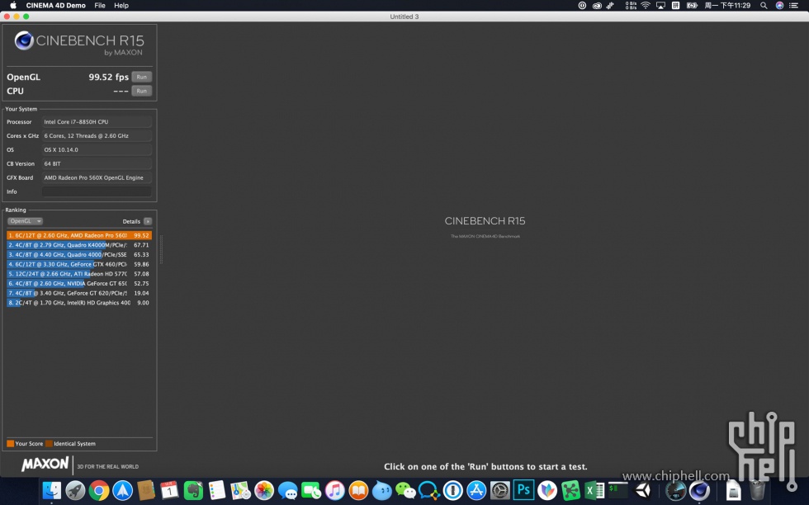Open the Help menu
This screenshot has width=809, height=505.
click(121, 5)
